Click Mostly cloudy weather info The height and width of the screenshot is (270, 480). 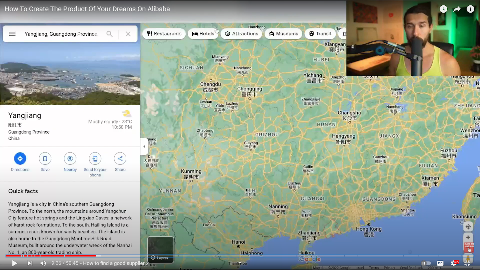tap(110, 121)
